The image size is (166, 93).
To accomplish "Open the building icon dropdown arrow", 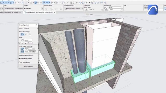I will pos(13,3).
